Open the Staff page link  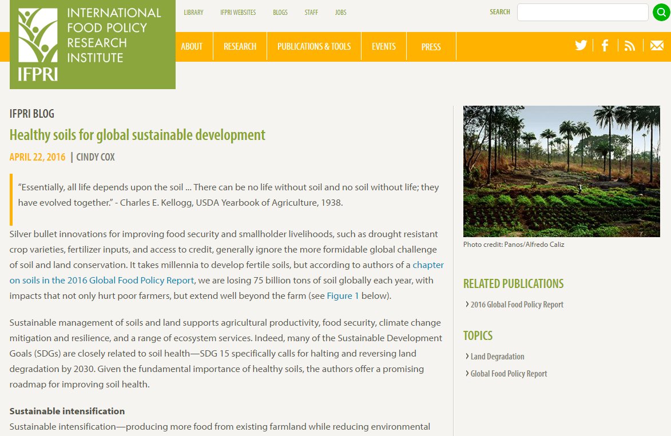pyautogui.click(x=311, y=13)
